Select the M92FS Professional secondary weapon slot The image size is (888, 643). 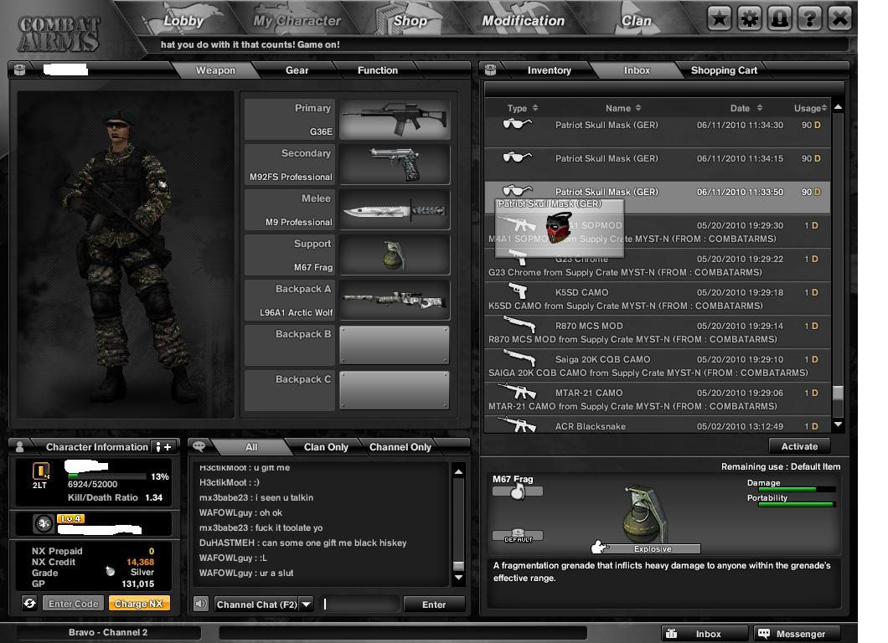click(x=395, y=165)
